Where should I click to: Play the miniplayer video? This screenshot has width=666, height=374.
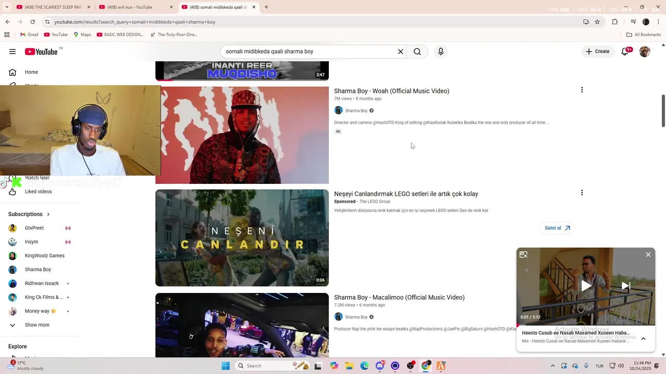pyautogui.click(x=586, y=286)
